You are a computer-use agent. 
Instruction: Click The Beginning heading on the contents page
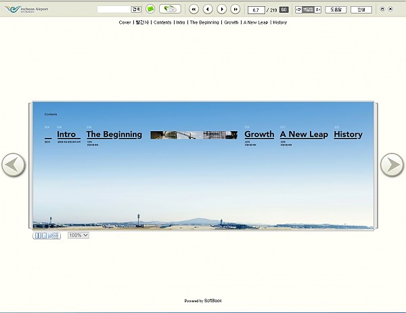click(114, 135)
